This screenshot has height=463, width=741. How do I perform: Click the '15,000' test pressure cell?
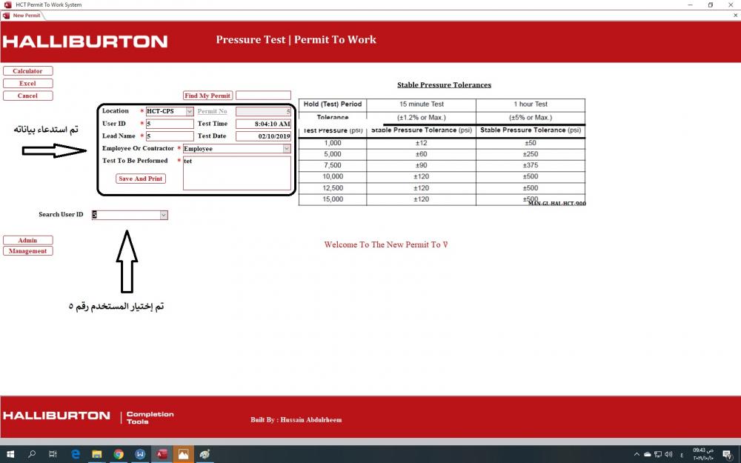[x=333, y=199]
